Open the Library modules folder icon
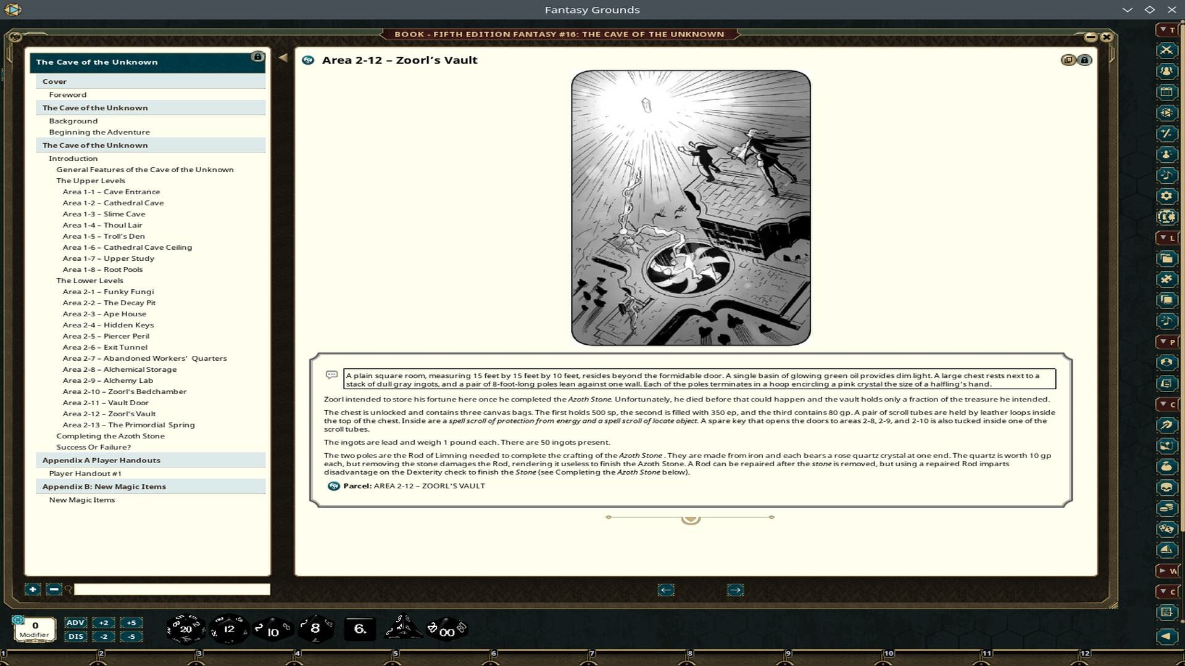Screen dimensions: 1185x666 point(1167,258)
